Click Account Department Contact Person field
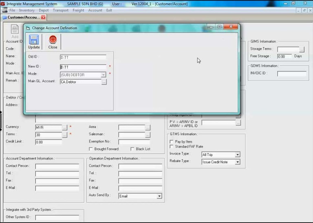The height and width of the screenshot is (223, 313). [x=57, y=166]
